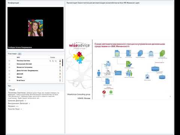
Task: Click the participants list scrollbar
Action: coord(63,63)
